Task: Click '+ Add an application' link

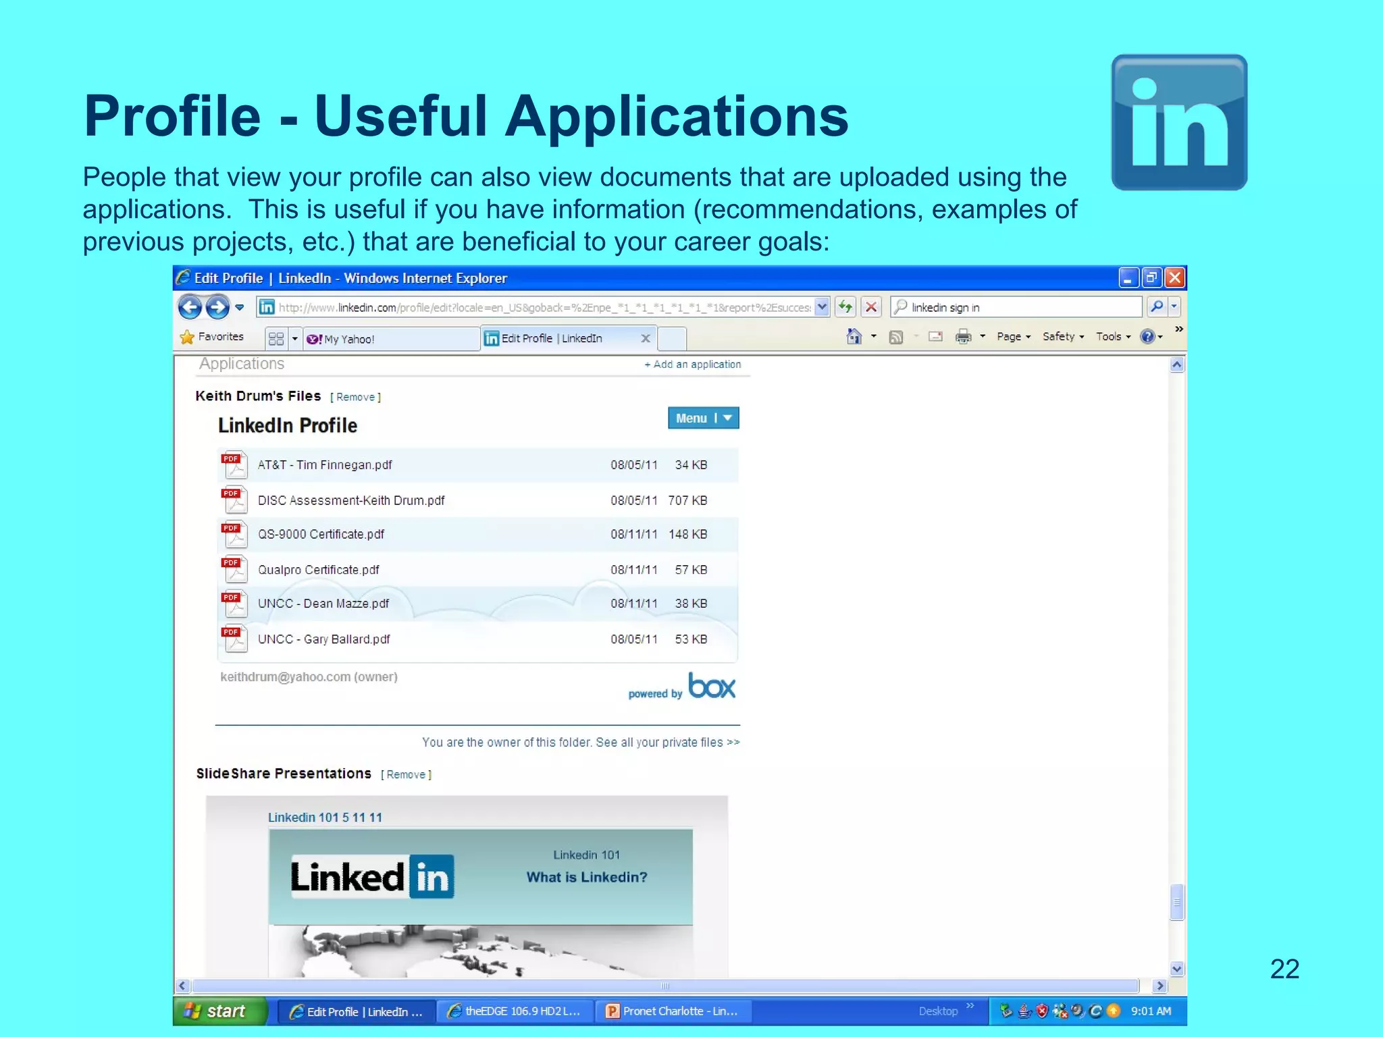Action: coord(692,364)
